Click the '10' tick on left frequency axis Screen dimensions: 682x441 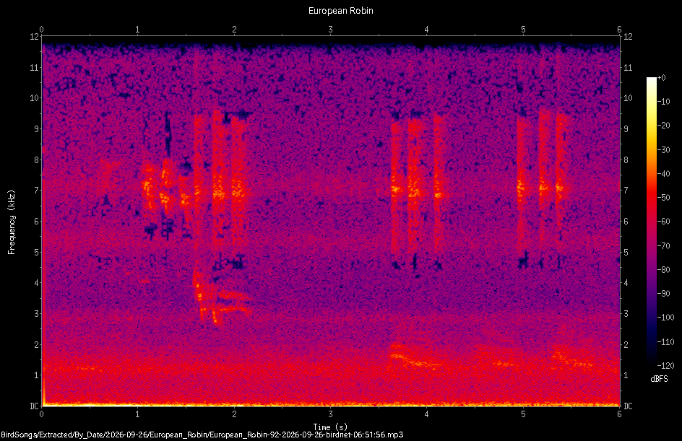tap(34, 98)
